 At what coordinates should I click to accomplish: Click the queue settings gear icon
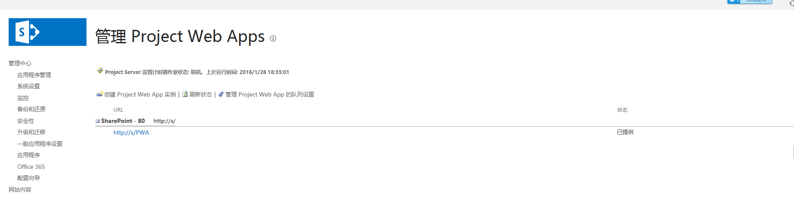pyautogui.click(x=221, y=94)
